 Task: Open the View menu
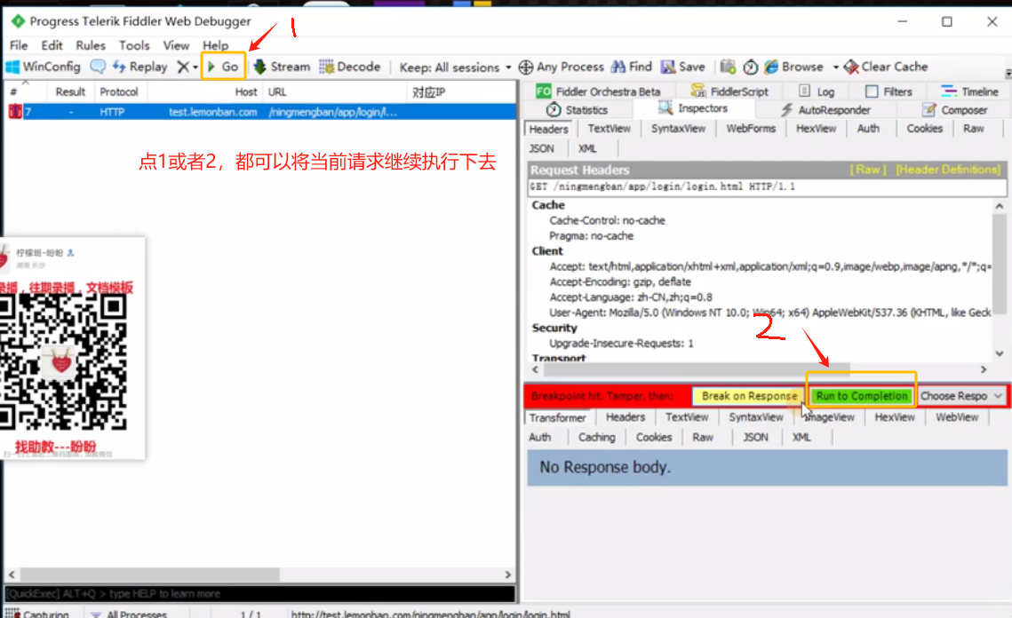tap(176, 45)
